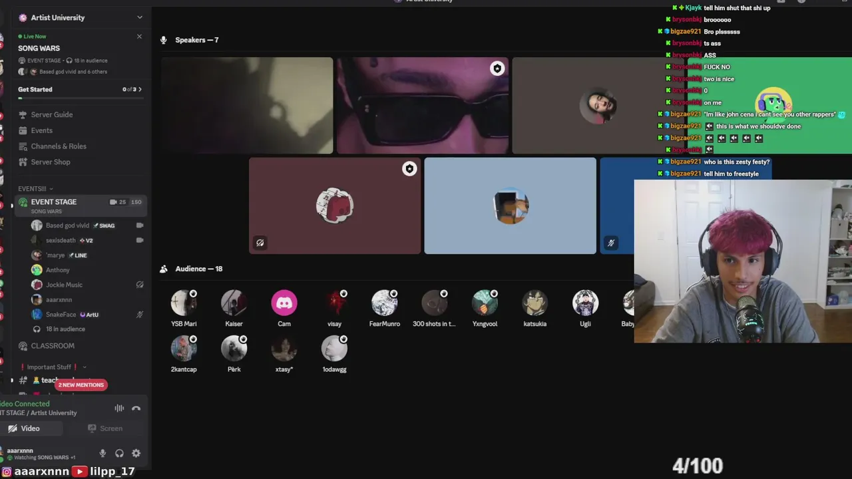Open Përk audience avatar
The image size is (852, 479).
234,348
